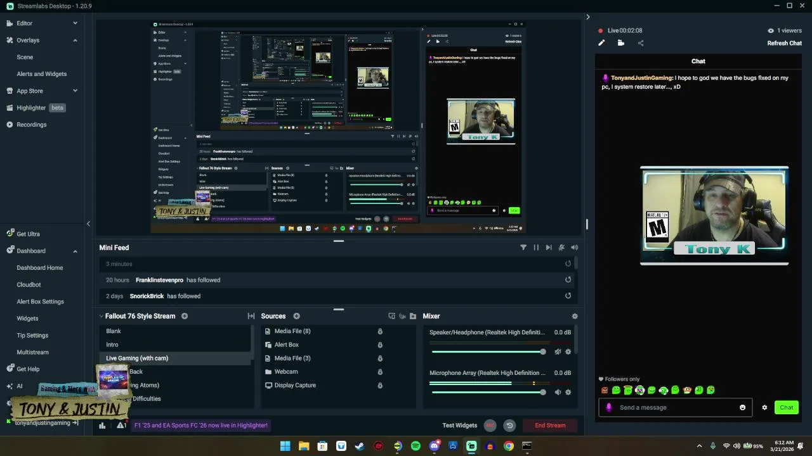
Task: Add a new source with plus icon
Action: pos(296,316)
